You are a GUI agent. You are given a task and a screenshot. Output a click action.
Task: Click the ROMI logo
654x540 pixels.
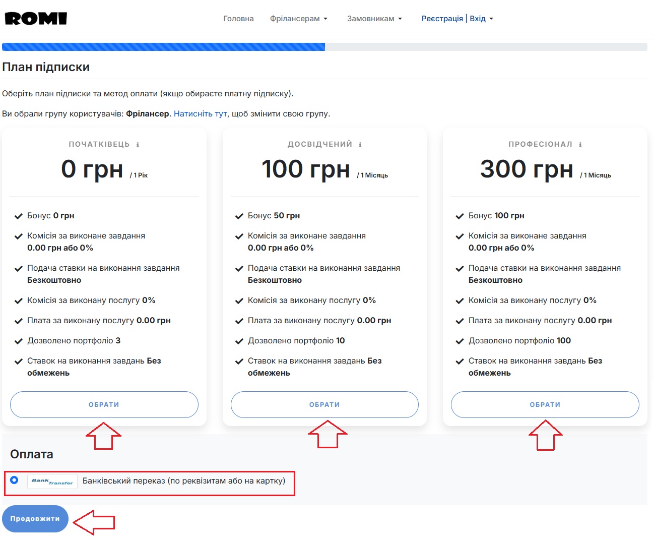tap(36, 19)
